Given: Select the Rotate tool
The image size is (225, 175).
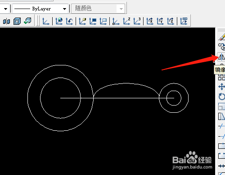Looking at the screenshot, I should coord(222,97).
